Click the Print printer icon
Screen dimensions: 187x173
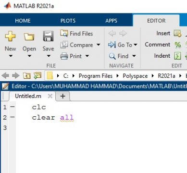point(64,56)
